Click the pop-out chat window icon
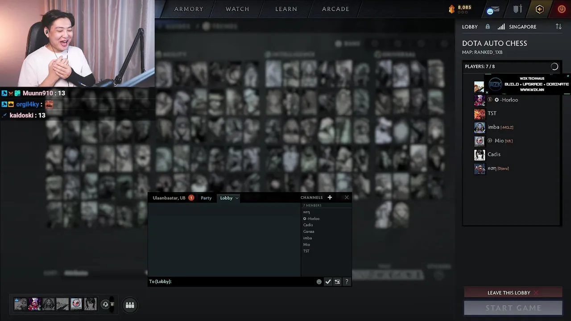 pos(337,282)
